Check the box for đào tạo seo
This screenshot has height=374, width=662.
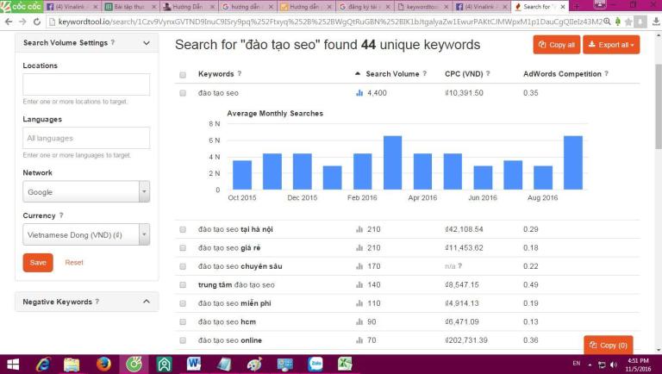click(x=183, y=93)
